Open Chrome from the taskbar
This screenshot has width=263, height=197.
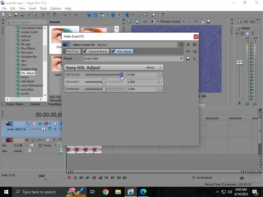(x=106, y=192)
